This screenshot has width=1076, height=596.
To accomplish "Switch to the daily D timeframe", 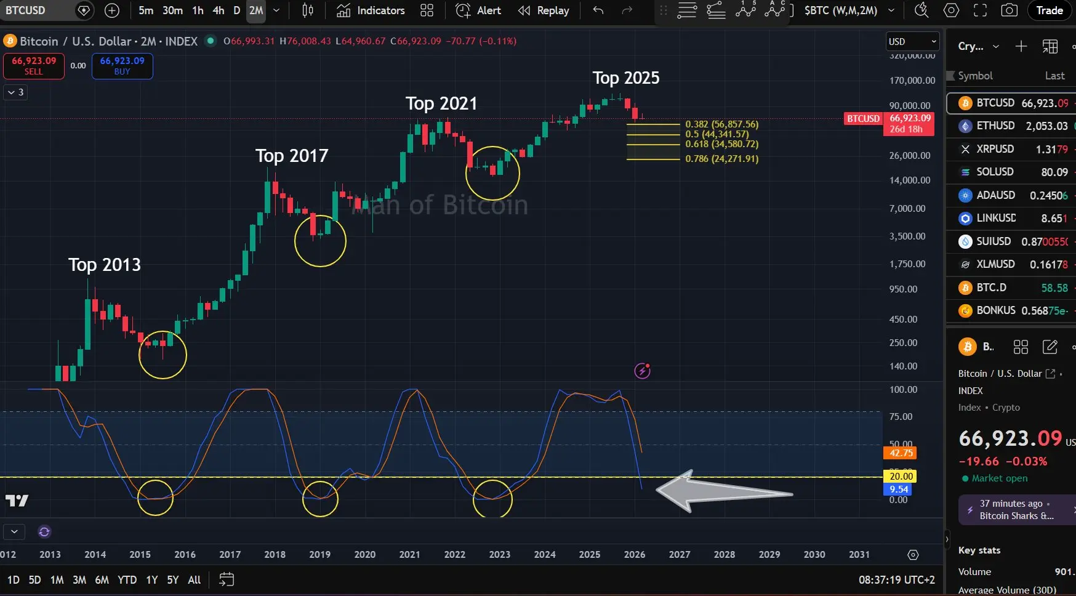I will click(236, 10).
